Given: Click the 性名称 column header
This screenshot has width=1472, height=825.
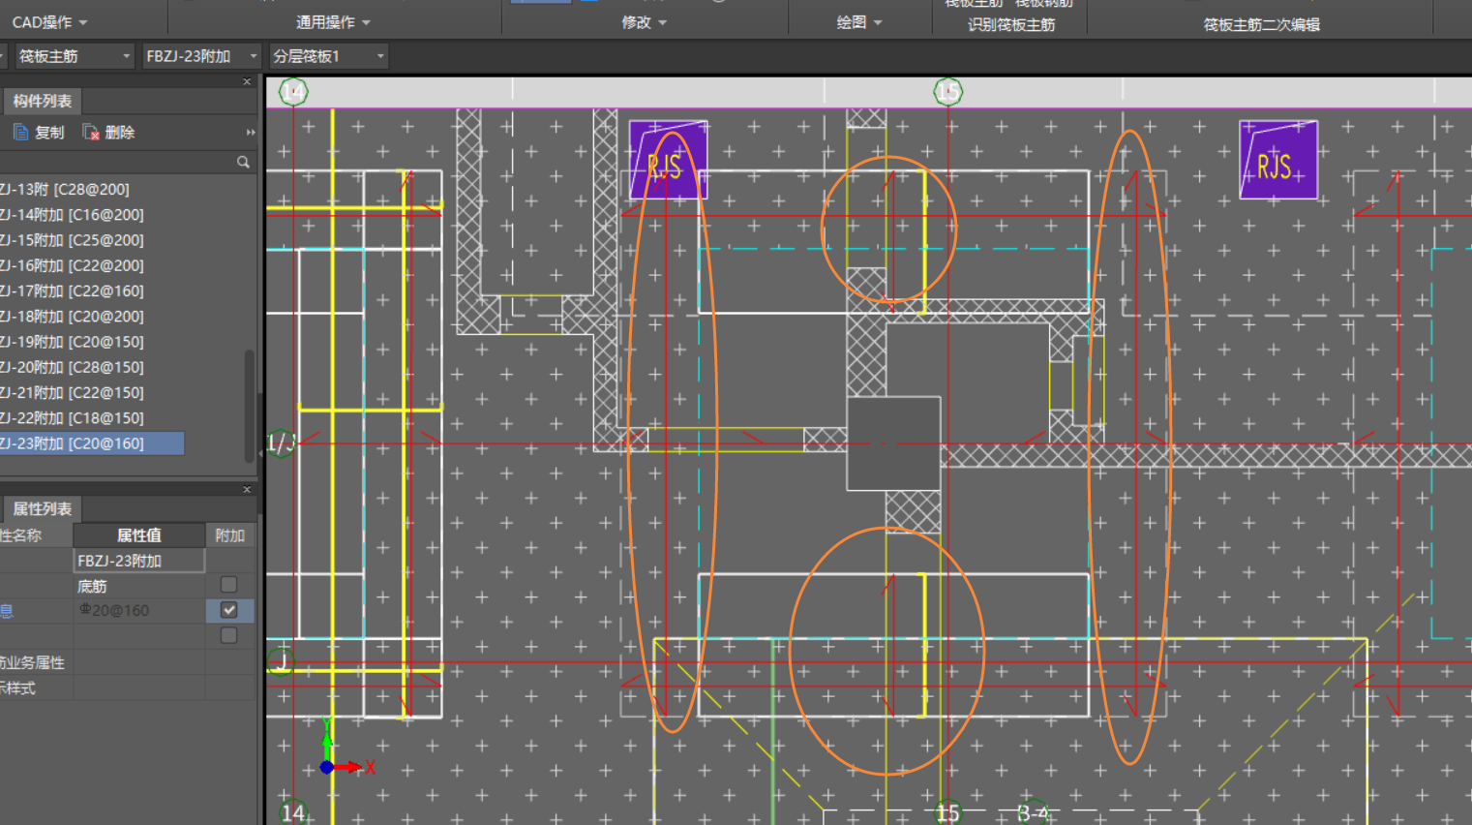Looking at the screenshot, I should pos(36,535).
